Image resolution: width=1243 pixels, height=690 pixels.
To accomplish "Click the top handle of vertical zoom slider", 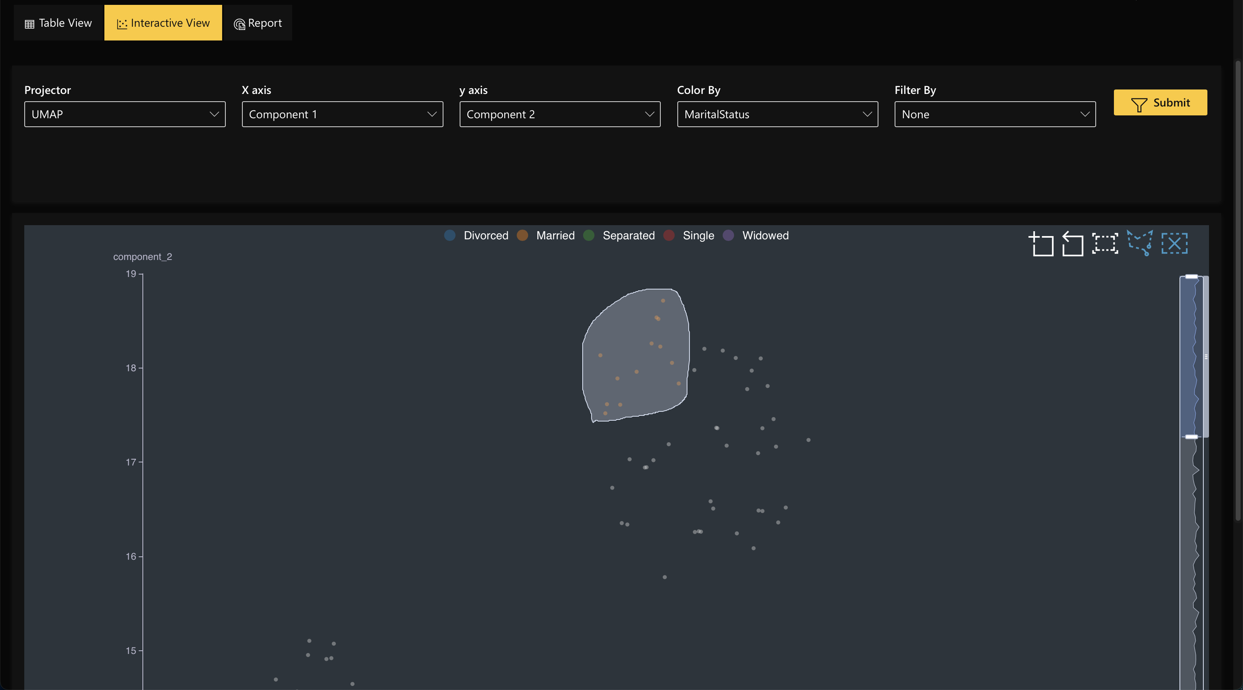I will pyautogui.click(x=1191, y=277).
